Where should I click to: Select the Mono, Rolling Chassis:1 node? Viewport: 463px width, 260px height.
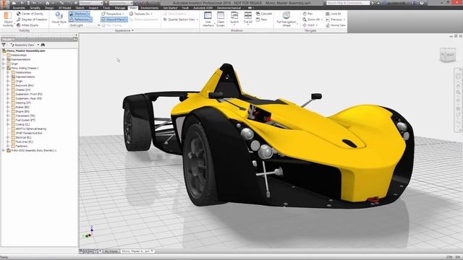[22, 68]
